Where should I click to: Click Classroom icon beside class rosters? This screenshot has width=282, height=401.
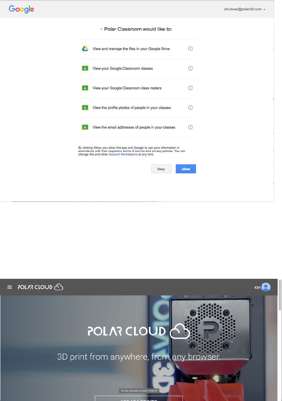(x=85, y=88)
